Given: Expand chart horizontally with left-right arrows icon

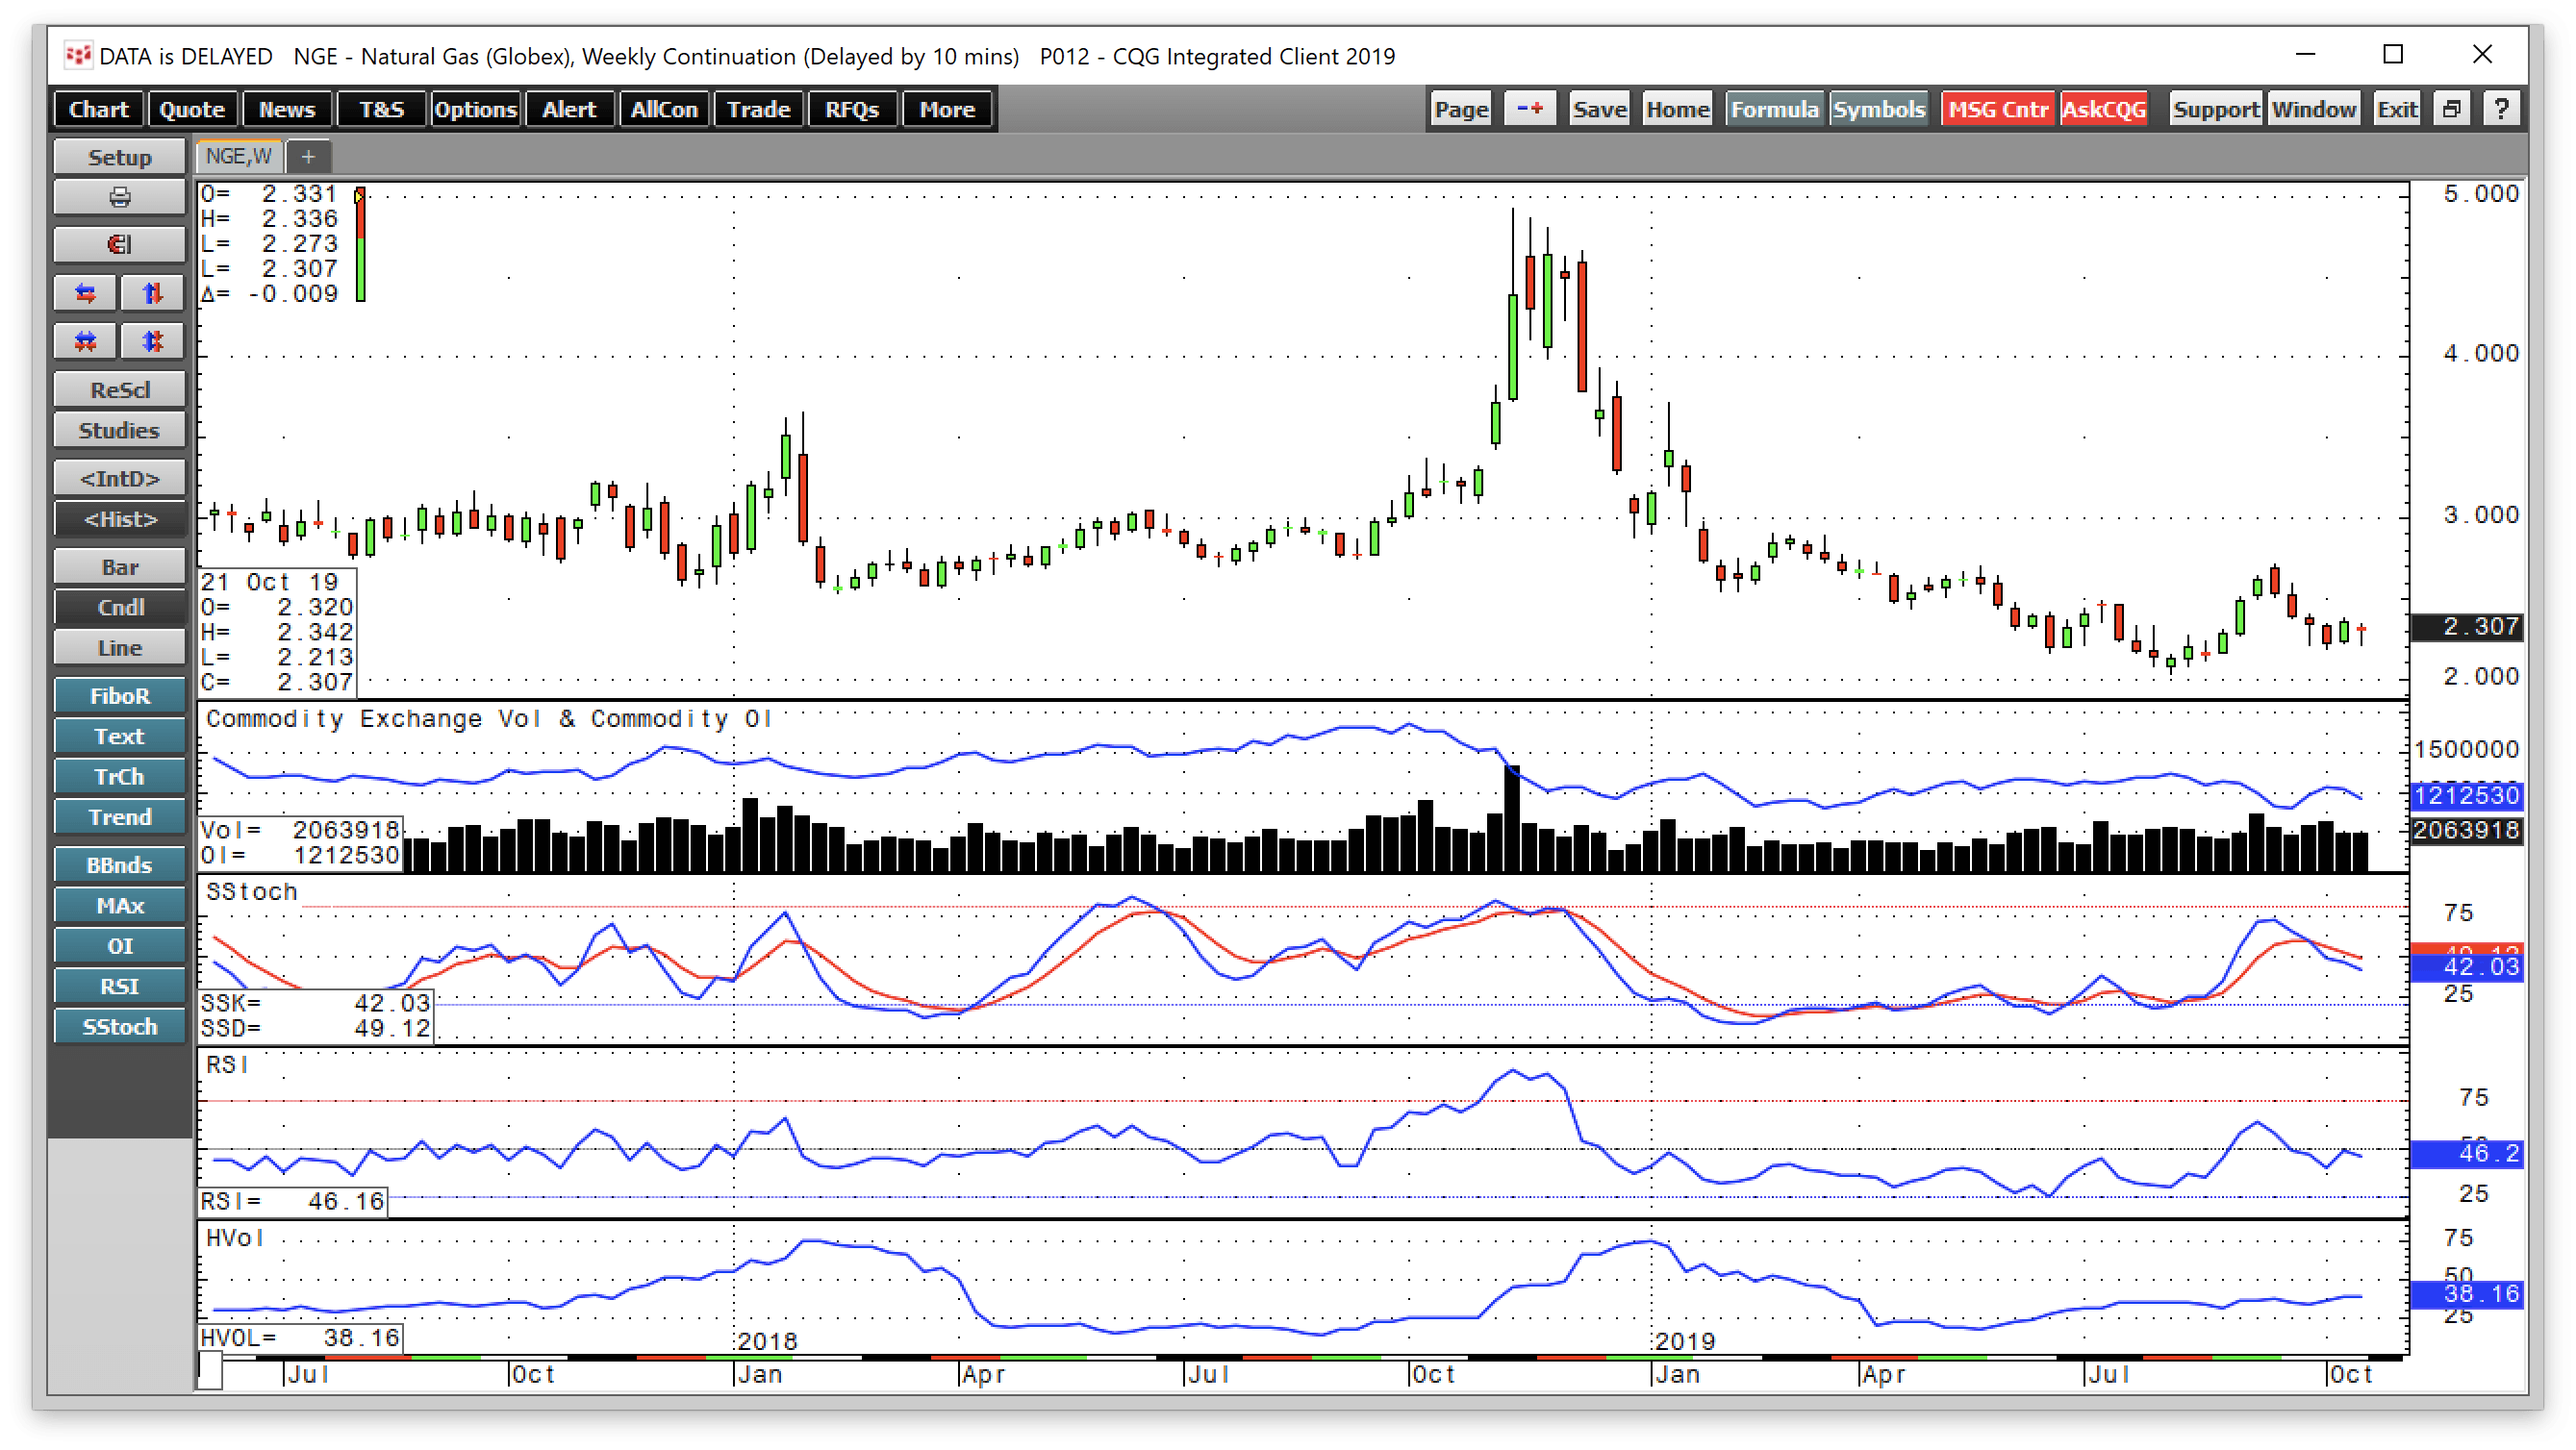Looking at the screenshot, I should click(x=85, y=294).
